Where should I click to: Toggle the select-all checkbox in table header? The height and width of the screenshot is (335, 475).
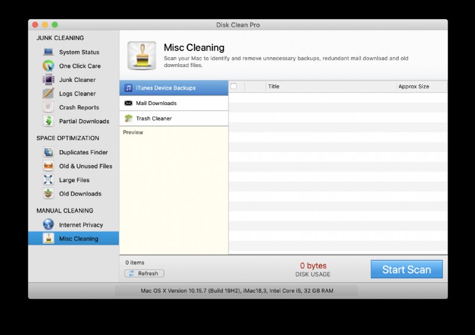coord(233,86)
